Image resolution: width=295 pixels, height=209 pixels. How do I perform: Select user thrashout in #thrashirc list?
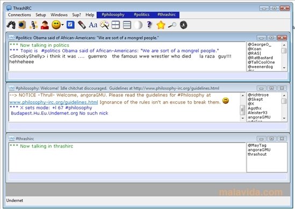pos(257,154)
